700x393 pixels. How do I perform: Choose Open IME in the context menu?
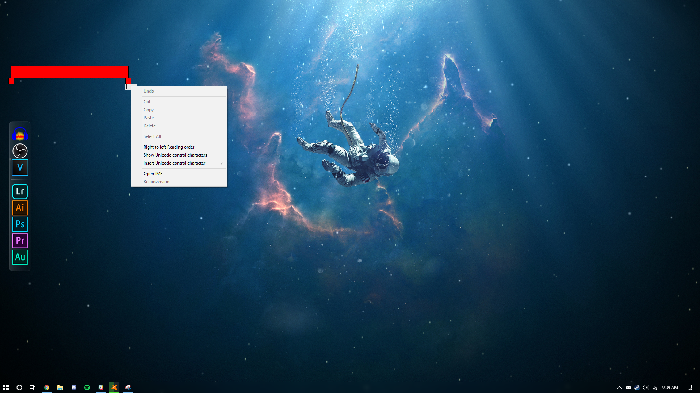(x=179, y=174)
